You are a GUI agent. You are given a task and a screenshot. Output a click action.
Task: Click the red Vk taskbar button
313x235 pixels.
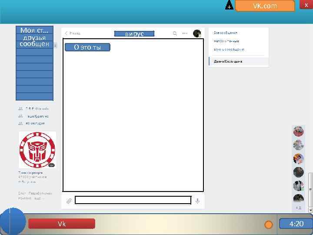tap(62, 224)
